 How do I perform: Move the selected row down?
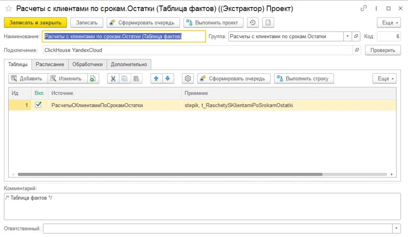pyautogui.click(x=168, y=78)
